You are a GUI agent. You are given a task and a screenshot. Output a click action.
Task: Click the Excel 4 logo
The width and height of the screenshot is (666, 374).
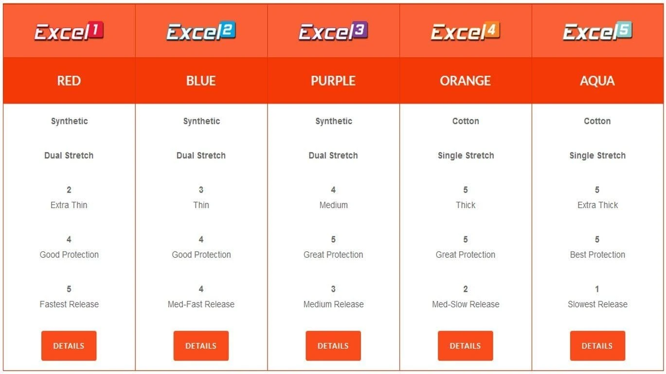[x=466, y=32]
